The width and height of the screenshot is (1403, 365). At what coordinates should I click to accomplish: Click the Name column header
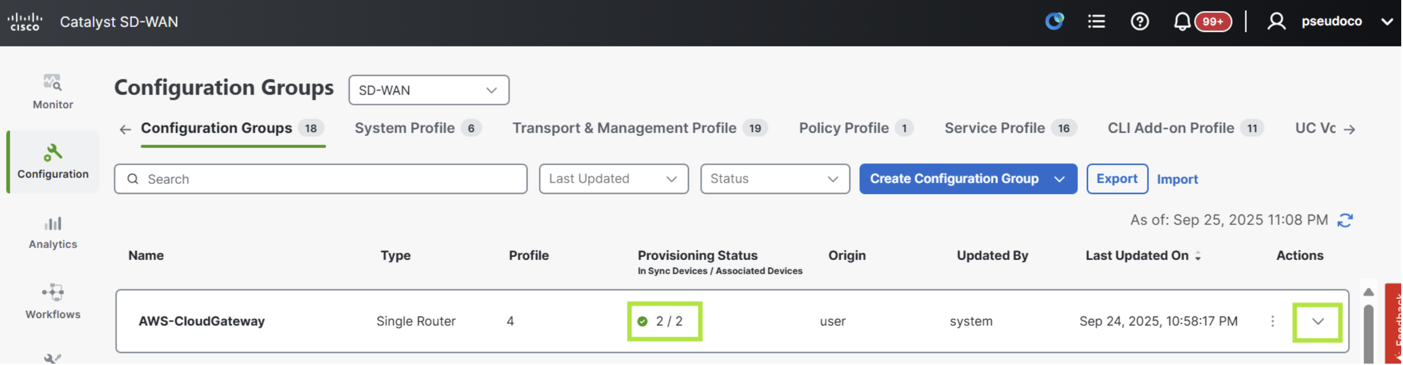pos(146,256)
